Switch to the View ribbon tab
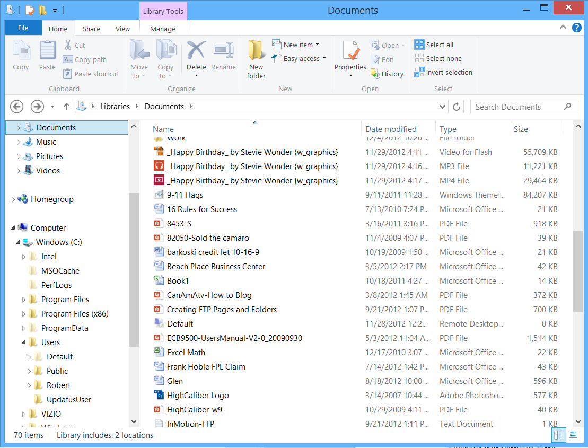Image resolution: width=588 pixels, height=448 pixels. click(x=122, y=29)
